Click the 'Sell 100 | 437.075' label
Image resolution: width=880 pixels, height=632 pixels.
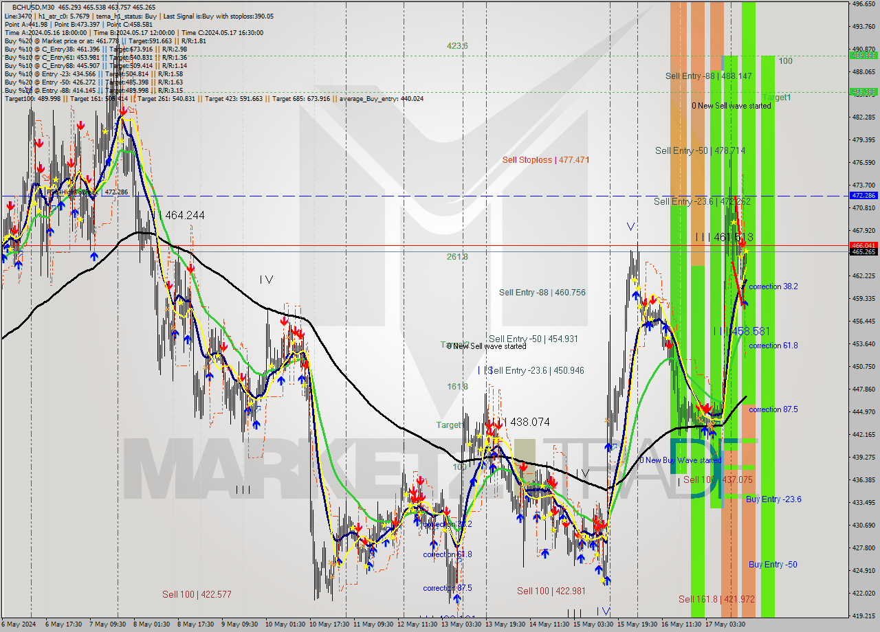click(x=718, y=479)
